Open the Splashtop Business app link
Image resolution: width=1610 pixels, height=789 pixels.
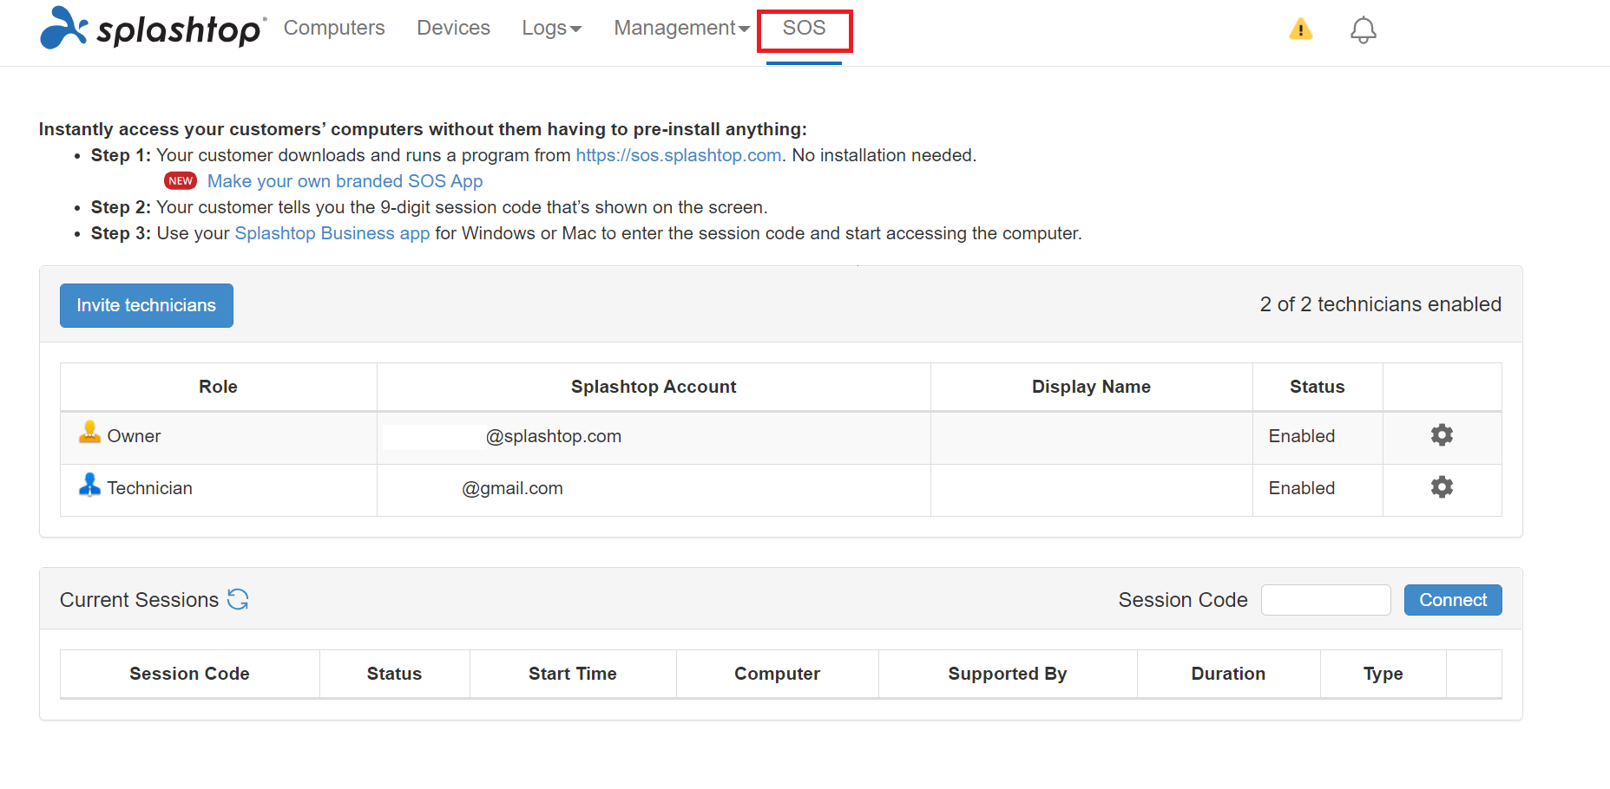[x=332, y=233]
